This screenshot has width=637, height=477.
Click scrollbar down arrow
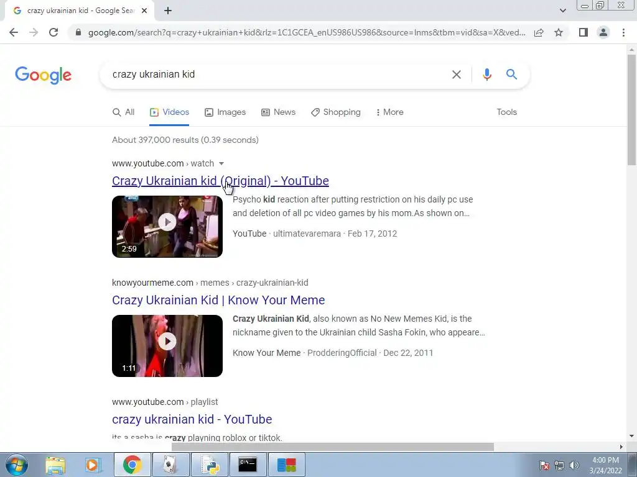tap(631, 436)
